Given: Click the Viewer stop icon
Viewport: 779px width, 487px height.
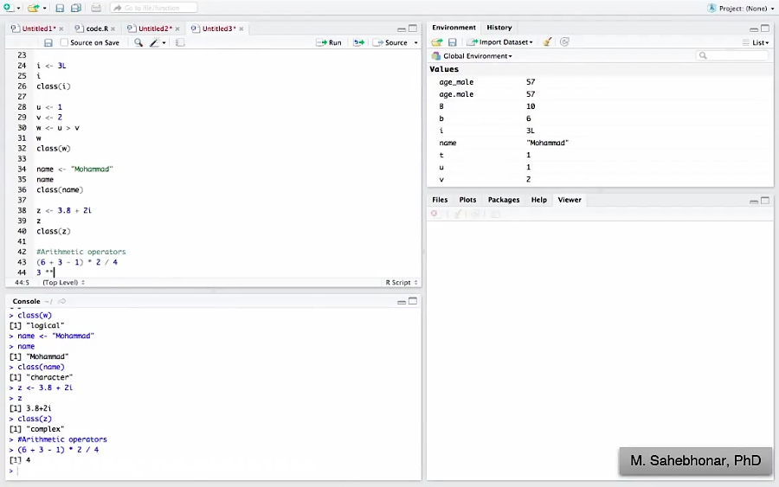Looking at the screenshot, I should click(435, 214).
